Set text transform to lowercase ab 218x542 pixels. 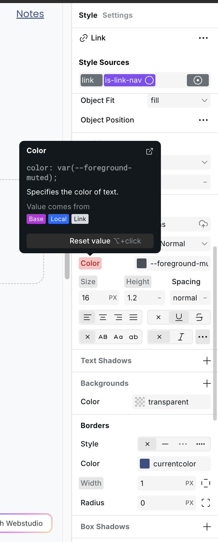point(133,337)
